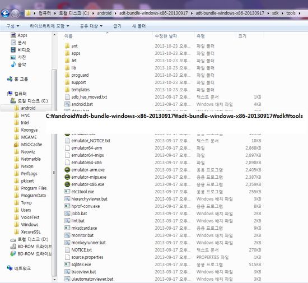Open the emulator-arm.exe application icon
This screenshot has width=308, height=283.
(x=67, y=170)
